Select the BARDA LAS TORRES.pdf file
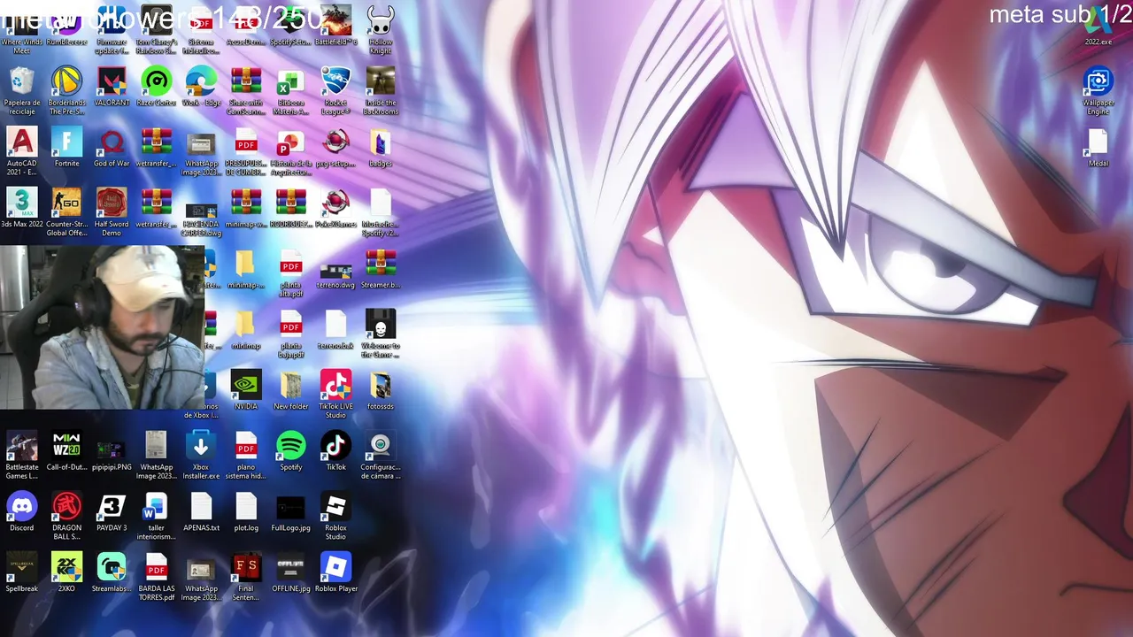 (157, 577)
